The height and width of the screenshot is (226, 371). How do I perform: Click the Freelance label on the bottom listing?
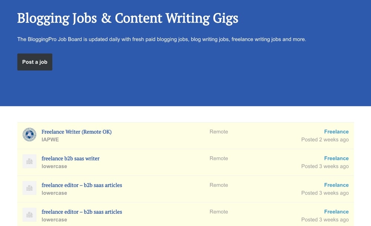click(336, 212)
